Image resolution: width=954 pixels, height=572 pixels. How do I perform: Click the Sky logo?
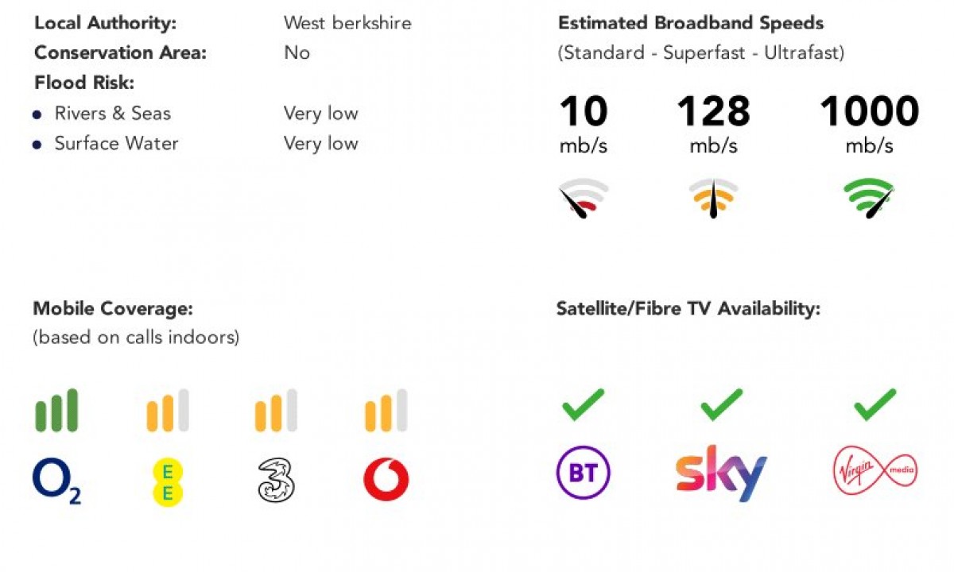721,473
